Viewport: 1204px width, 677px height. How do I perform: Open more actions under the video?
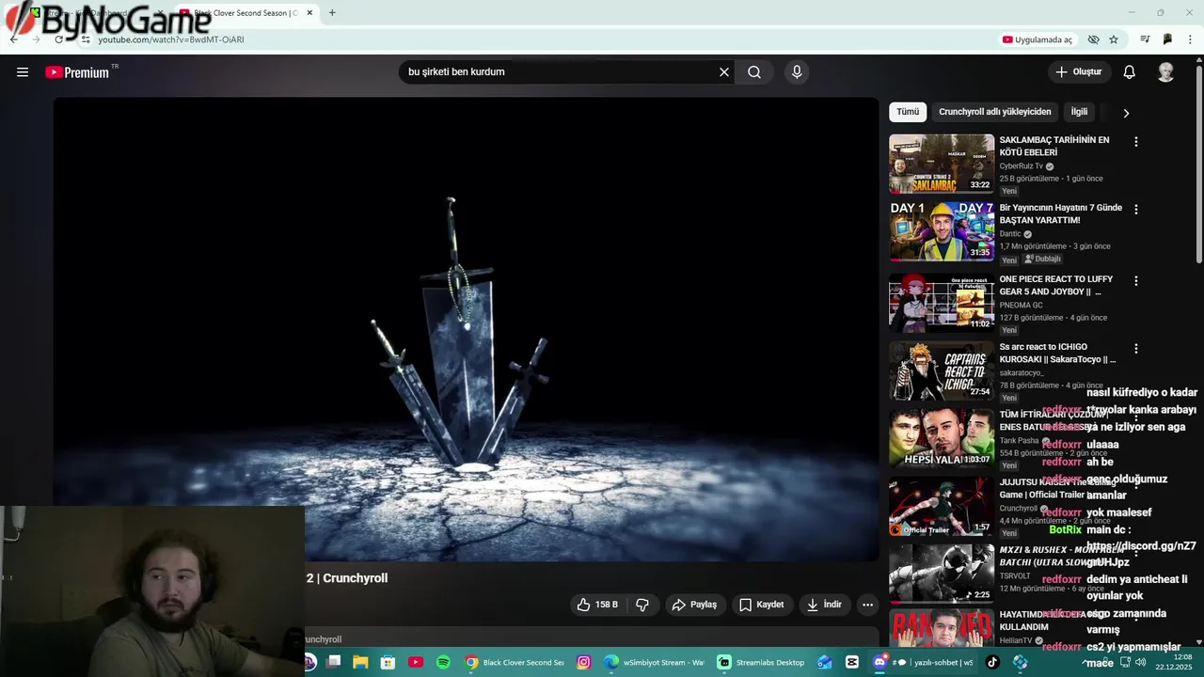click(x=867, y=605)
